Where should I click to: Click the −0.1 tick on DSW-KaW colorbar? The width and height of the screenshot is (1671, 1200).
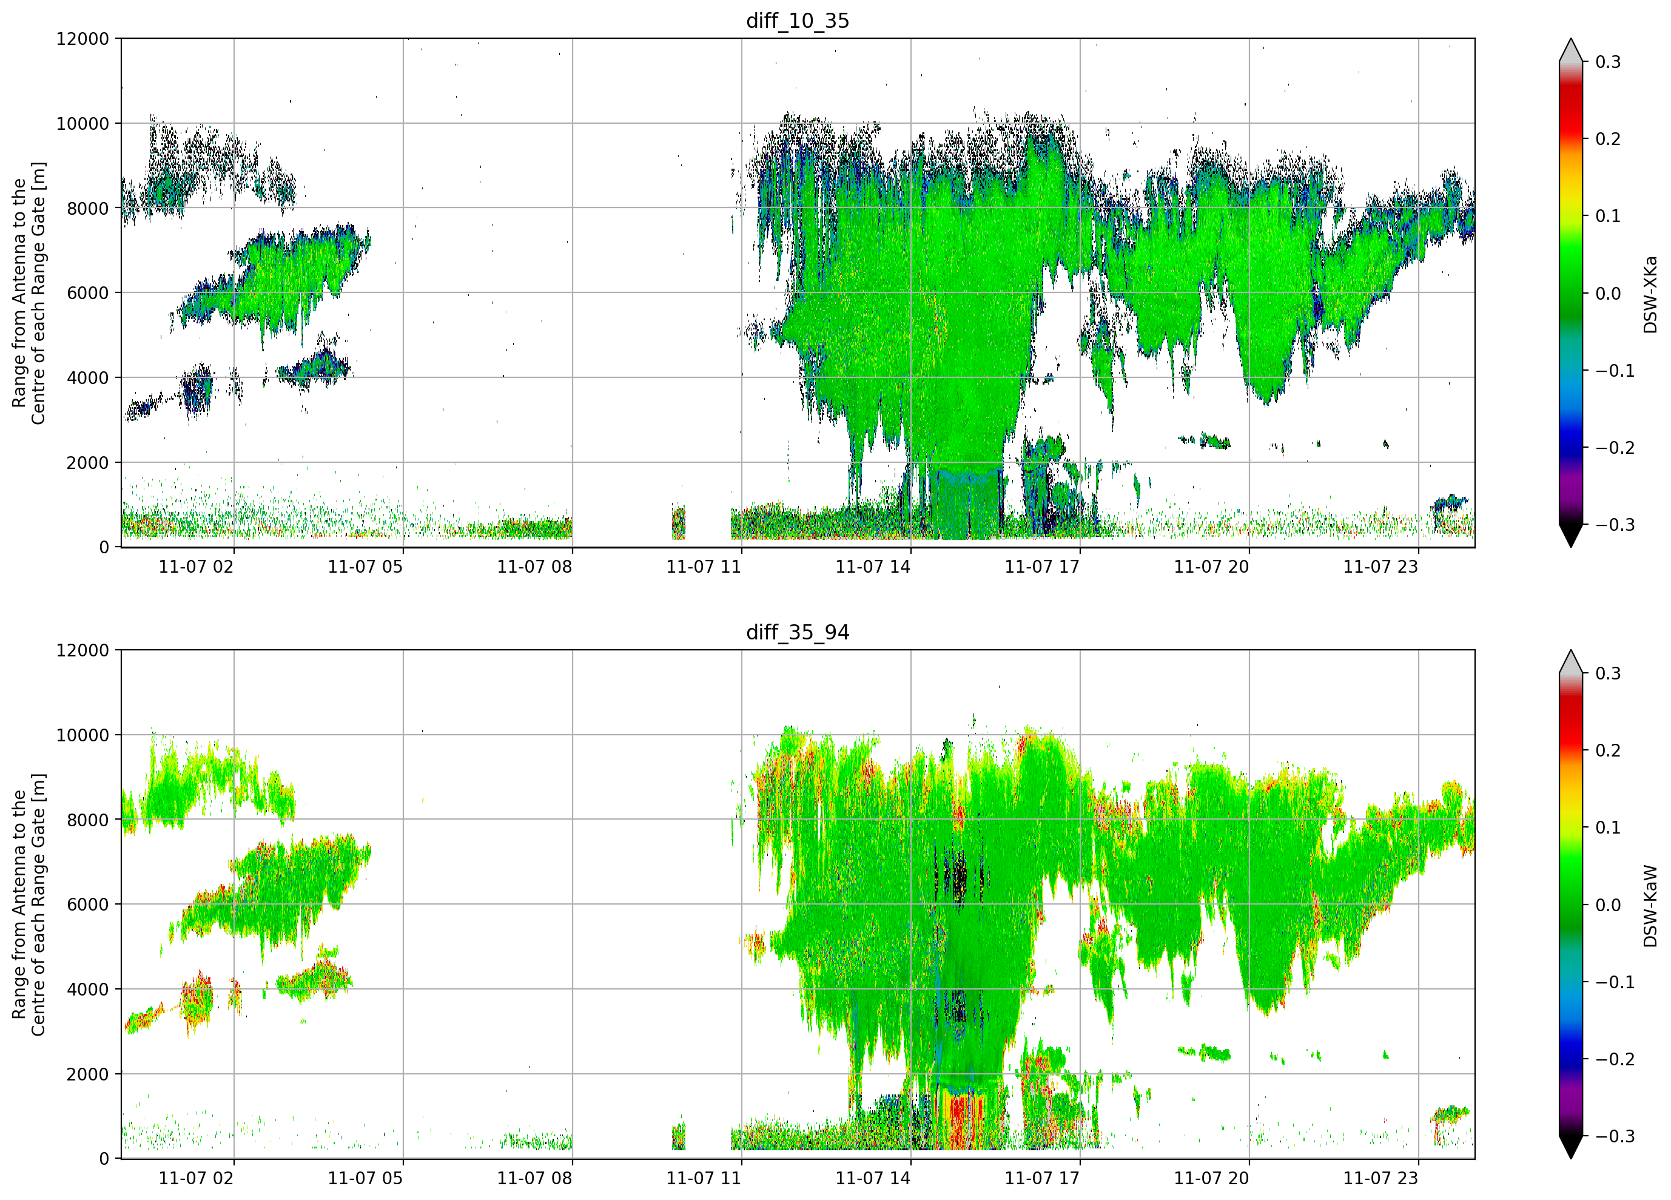(1615, 983)
